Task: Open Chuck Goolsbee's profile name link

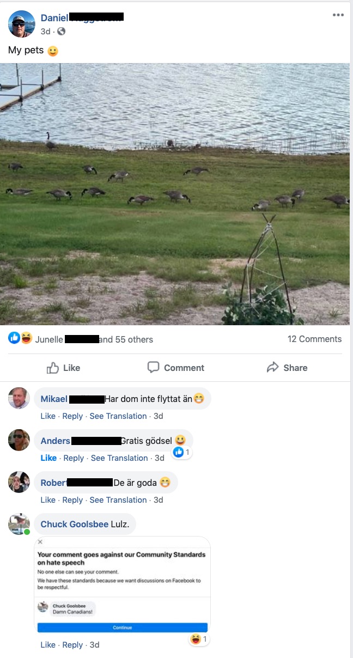Action: [75, 524]
